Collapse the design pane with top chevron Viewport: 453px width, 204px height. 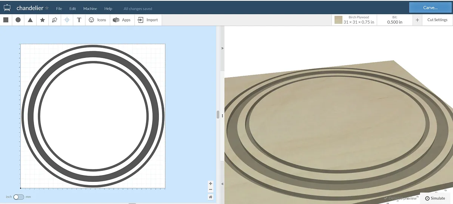[222, 48]
